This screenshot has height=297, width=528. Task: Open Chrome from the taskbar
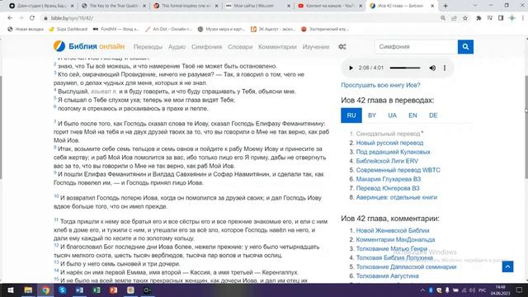45,290
